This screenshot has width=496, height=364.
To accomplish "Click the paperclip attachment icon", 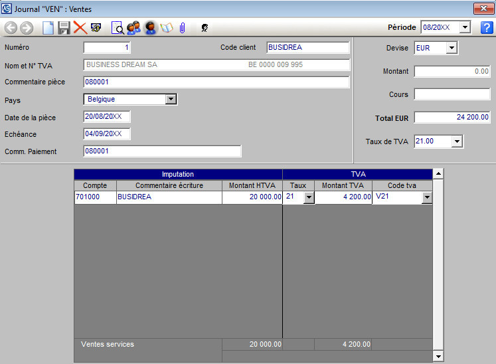I will click(182, 28).
